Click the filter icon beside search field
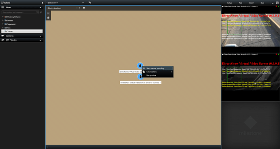Screen dimensions: 280x149 click(41, 12)
